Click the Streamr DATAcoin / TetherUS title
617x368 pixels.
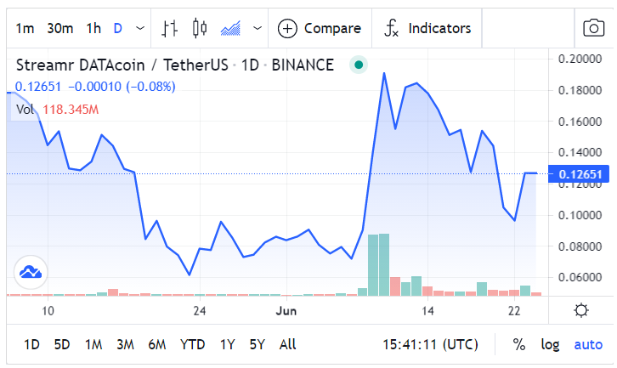[x=122, y=65]
